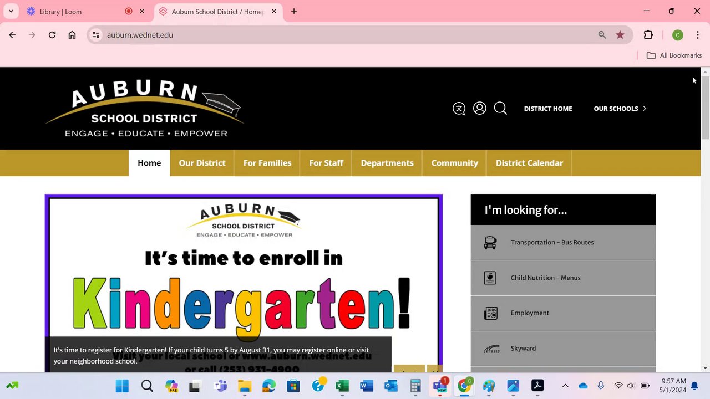Select the Home navigation tab
This screenshot has width=710, height=399.
(149, 163)
